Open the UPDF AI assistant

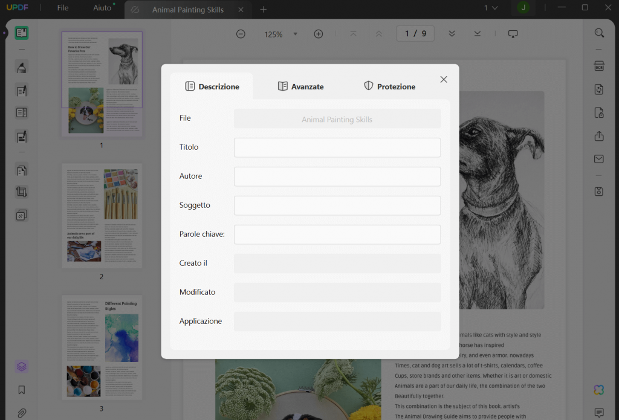coord(598,390)
